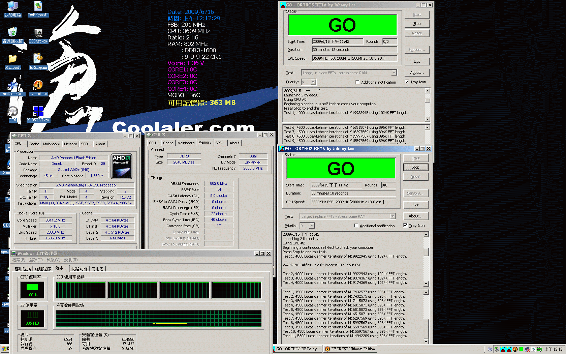Uncheck Tray Icon in ORTHOS CPU #0 window
The image size is (566, 354).
(407, 82)
